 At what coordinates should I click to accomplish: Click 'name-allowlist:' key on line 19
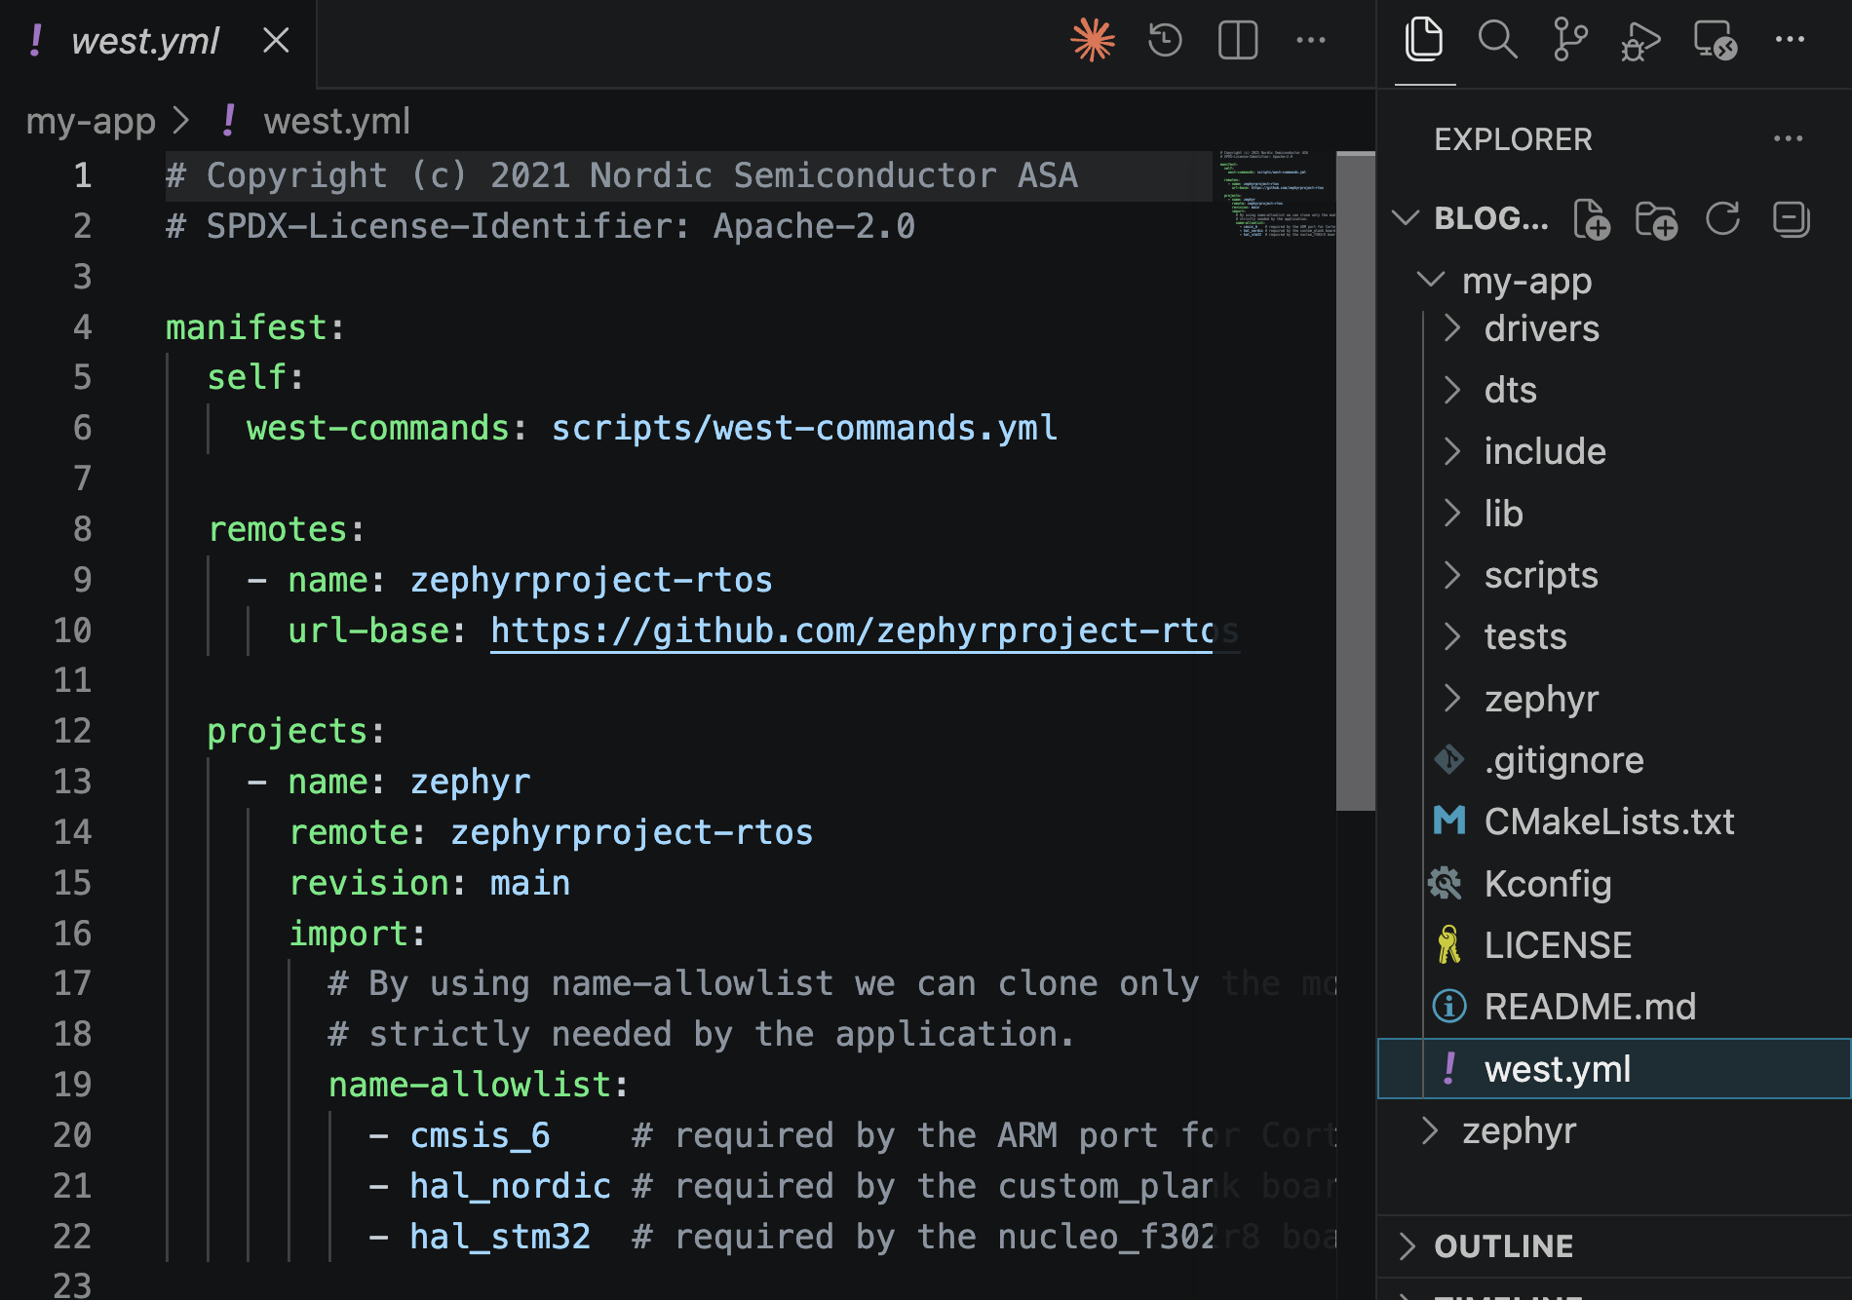pos(479,1085)
